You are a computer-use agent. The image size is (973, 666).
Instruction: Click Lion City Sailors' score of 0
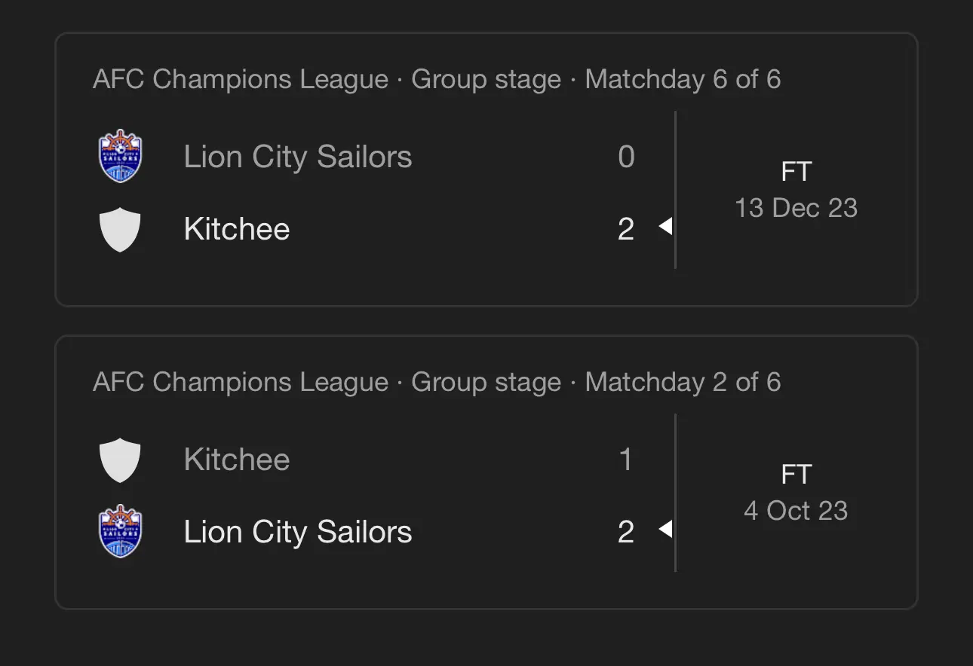pyautogui.click(x=626, y=157)
